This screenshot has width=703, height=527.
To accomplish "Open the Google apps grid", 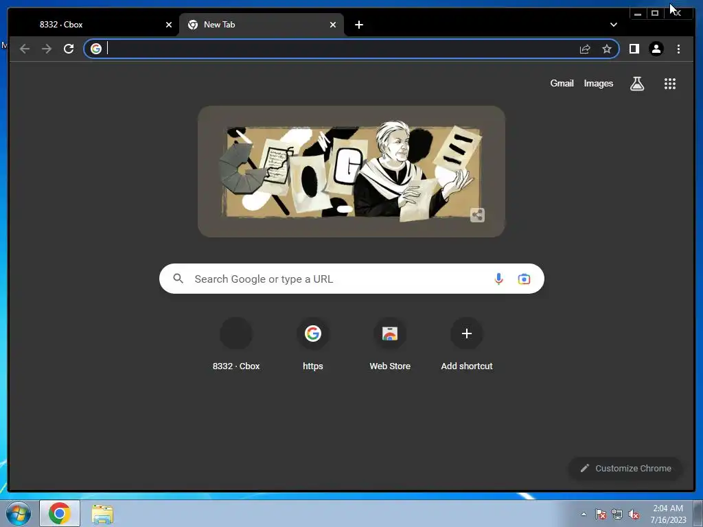I will coord(669,83).
